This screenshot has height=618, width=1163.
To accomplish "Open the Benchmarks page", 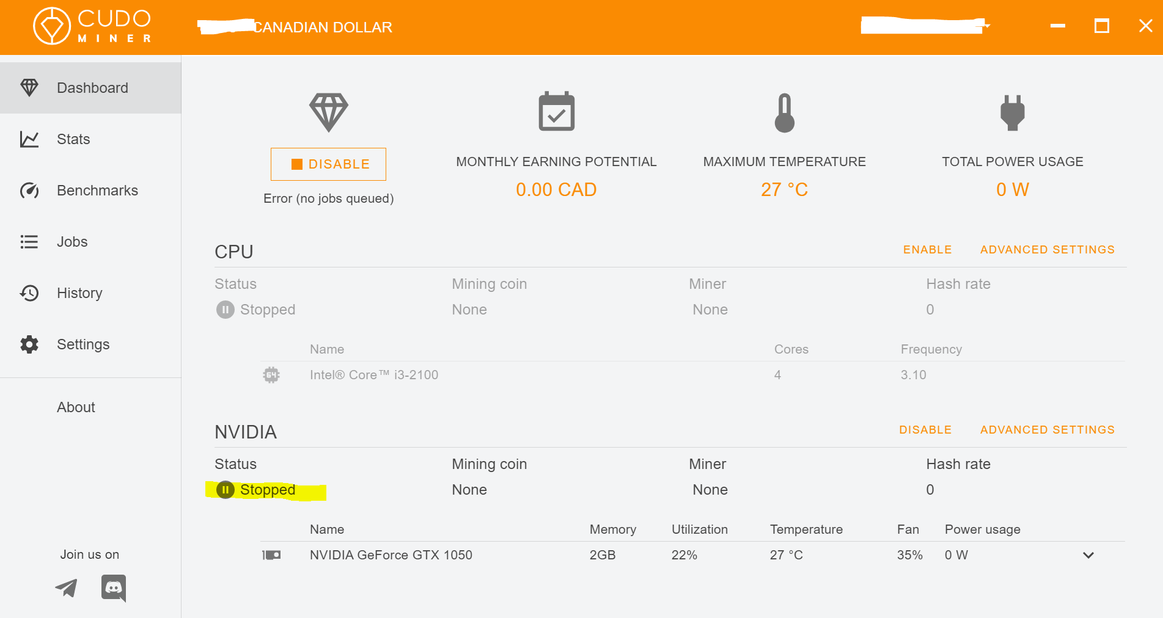I will [x=90, y=191].
